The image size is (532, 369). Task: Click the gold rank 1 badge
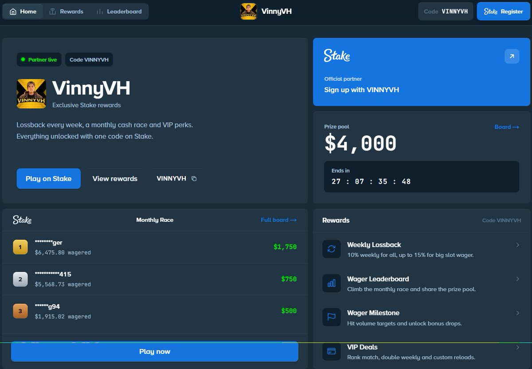point(20,247)
